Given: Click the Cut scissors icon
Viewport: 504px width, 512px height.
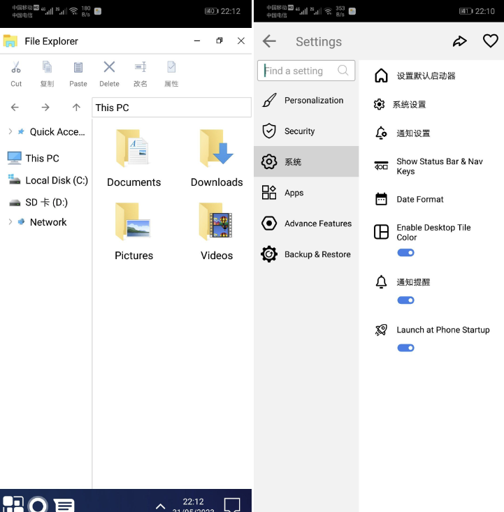Looking at the screenshot, I should (x=16, y=68).
